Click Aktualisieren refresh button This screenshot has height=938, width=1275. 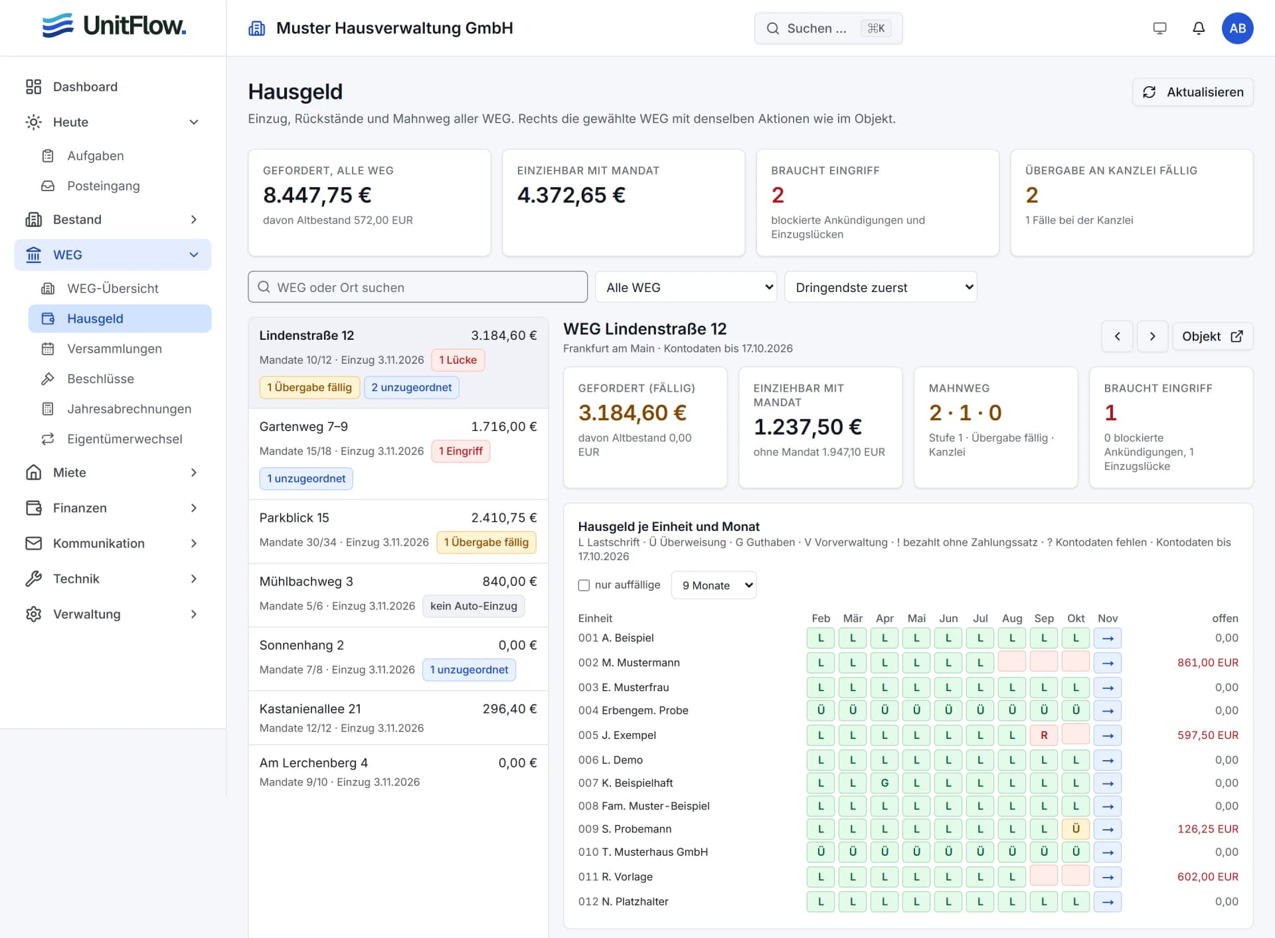tap(1193, 92)
